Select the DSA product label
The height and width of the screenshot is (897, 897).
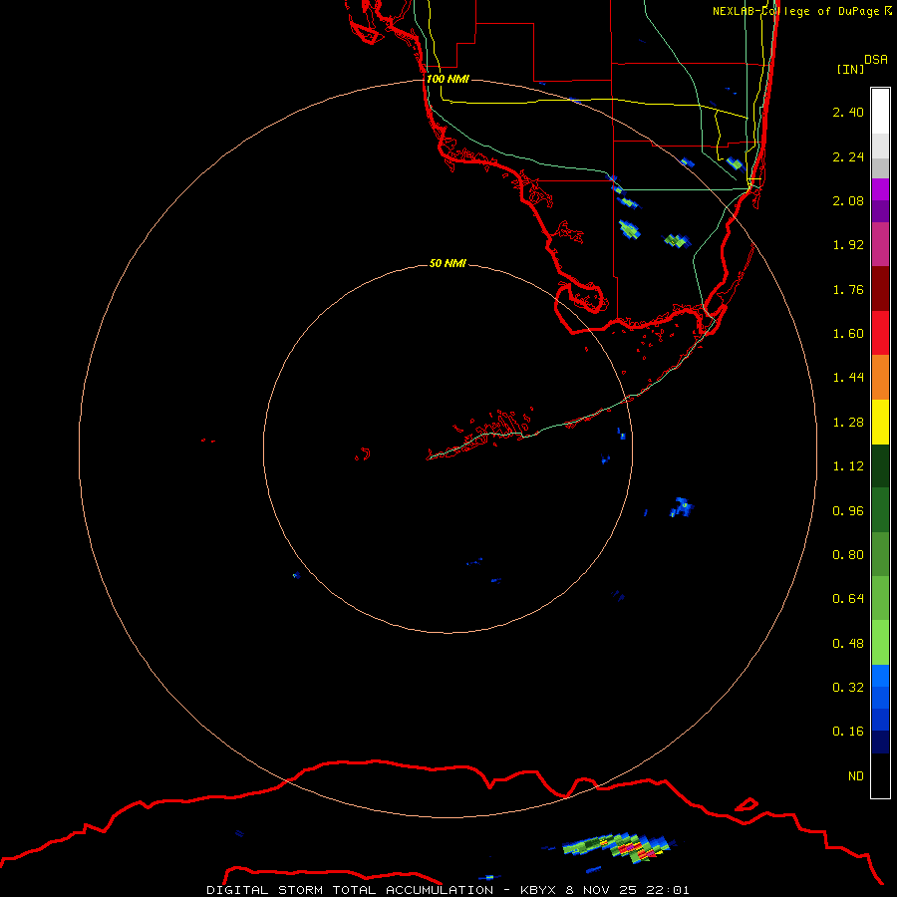[x=876, y=59]
